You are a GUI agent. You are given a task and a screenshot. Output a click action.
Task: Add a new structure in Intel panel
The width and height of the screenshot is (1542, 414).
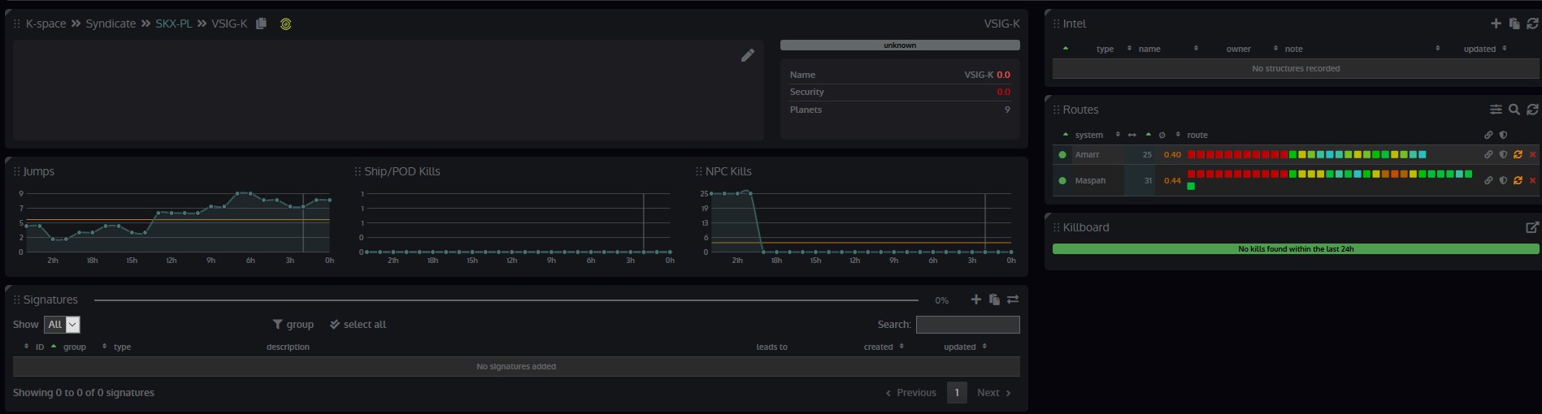1495,24
